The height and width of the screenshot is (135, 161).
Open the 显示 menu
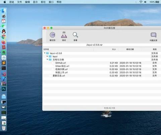pos(35,2)
